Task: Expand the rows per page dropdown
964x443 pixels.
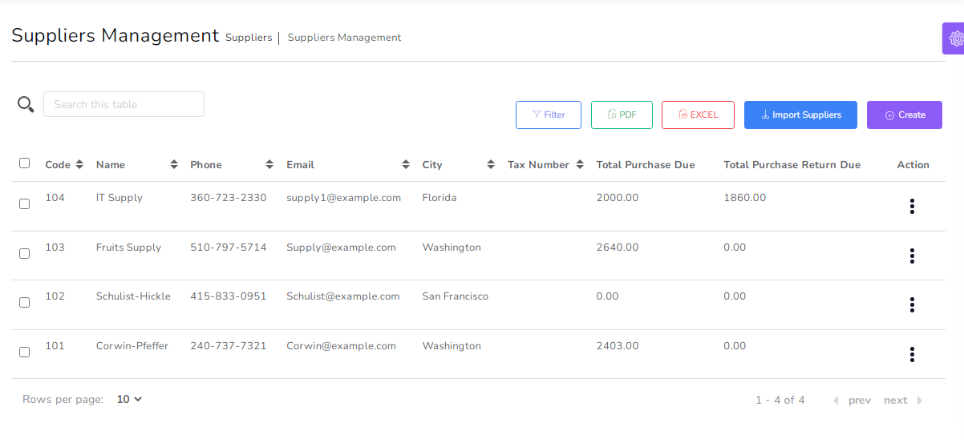Action: pos(129,400)
